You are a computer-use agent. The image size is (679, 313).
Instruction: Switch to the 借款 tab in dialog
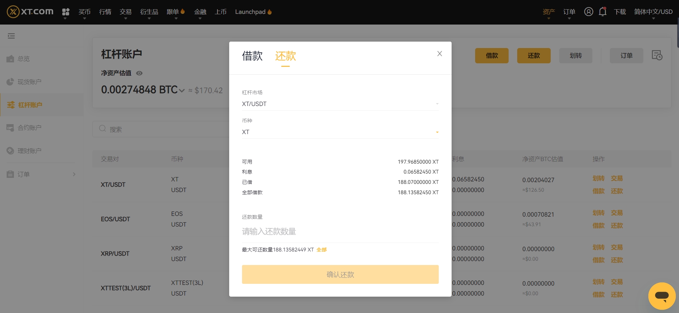pos(252,56)
